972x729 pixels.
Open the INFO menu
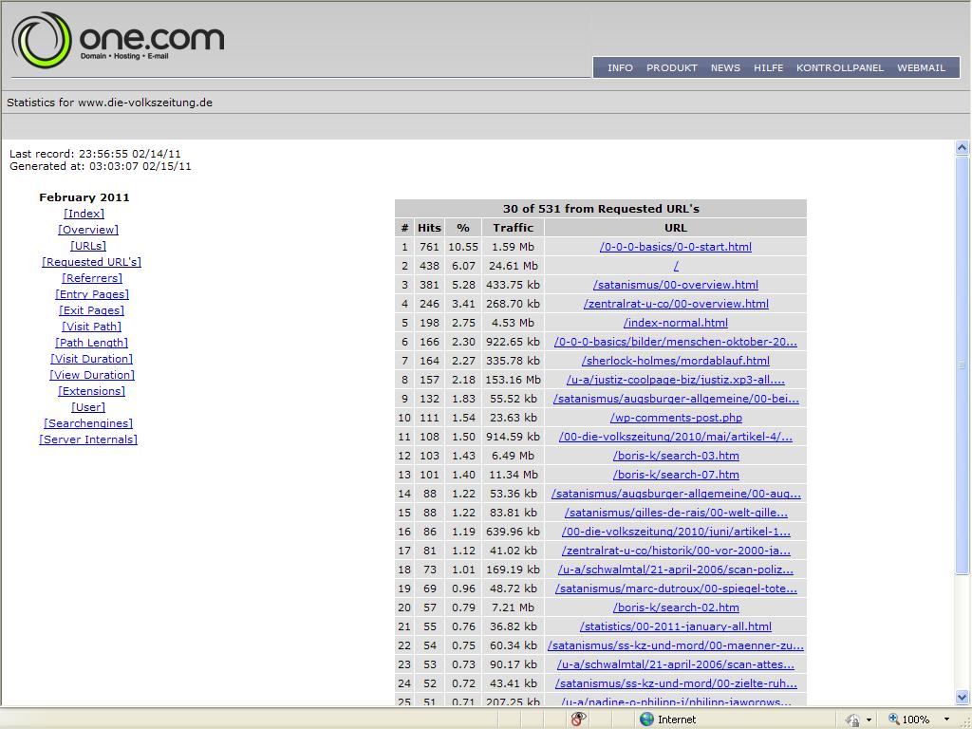[x=620, y=67]
